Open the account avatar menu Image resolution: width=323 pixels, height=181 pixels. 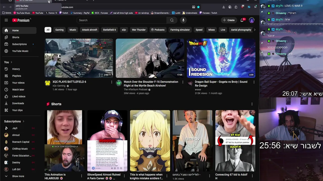[x=252, y=20]
